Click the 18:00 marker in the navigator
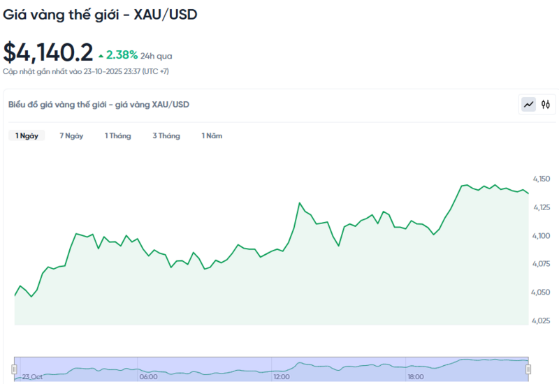 pos(416,377)
